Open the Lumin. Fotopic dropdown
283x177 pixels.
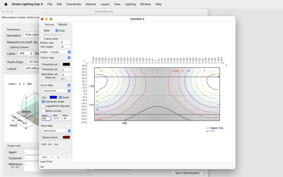tap(60, 52)
